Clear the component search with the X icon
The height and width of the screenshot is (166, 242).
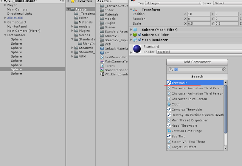[223, 70]
